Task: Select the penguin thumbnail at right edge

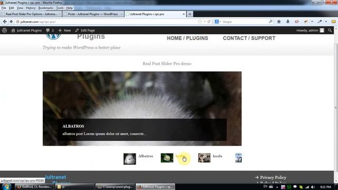Action: pos(238,158)
